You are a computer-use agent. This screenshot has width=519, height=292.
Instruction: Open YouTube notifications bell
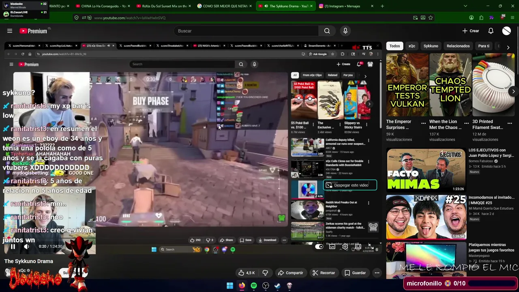(491, 31)
